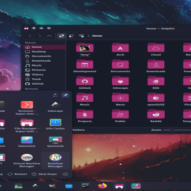Open Inkscape from the taskbar
Viewport: 191px width, 191px height.
click(35, 186)
